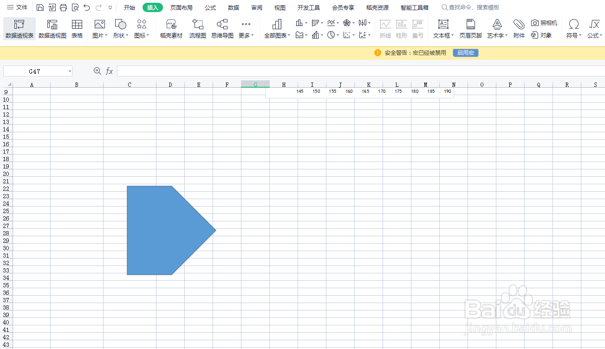
Task: Switch to the Home (开始) tab
Action: pos(130,8)
